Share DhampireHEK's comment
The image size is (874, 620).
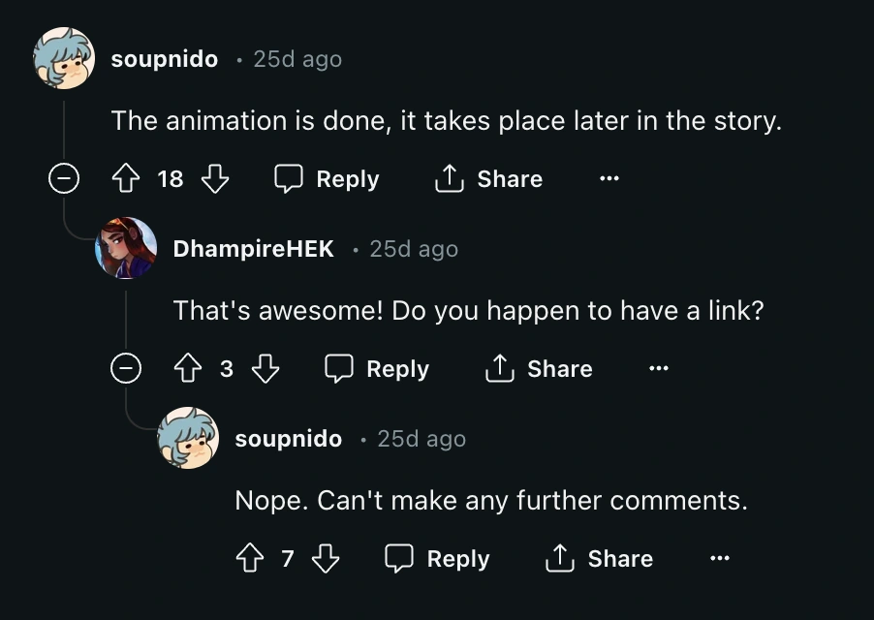(538, 369)
